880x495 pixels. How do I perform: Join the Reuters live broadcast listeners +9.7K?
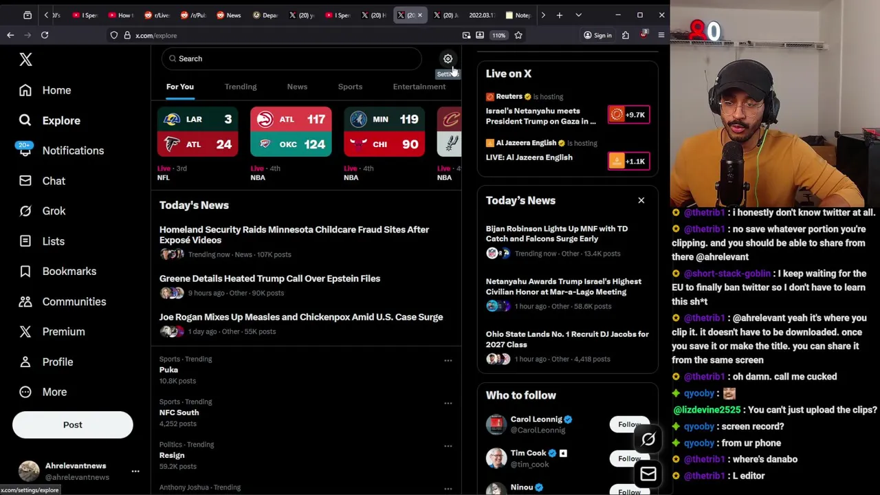(x=628, y=115)
